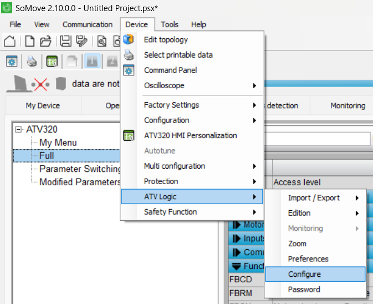Viewport: 373px width, 304px height.
Task: Collapse the Func parameter group
Action: pos(236,266)
